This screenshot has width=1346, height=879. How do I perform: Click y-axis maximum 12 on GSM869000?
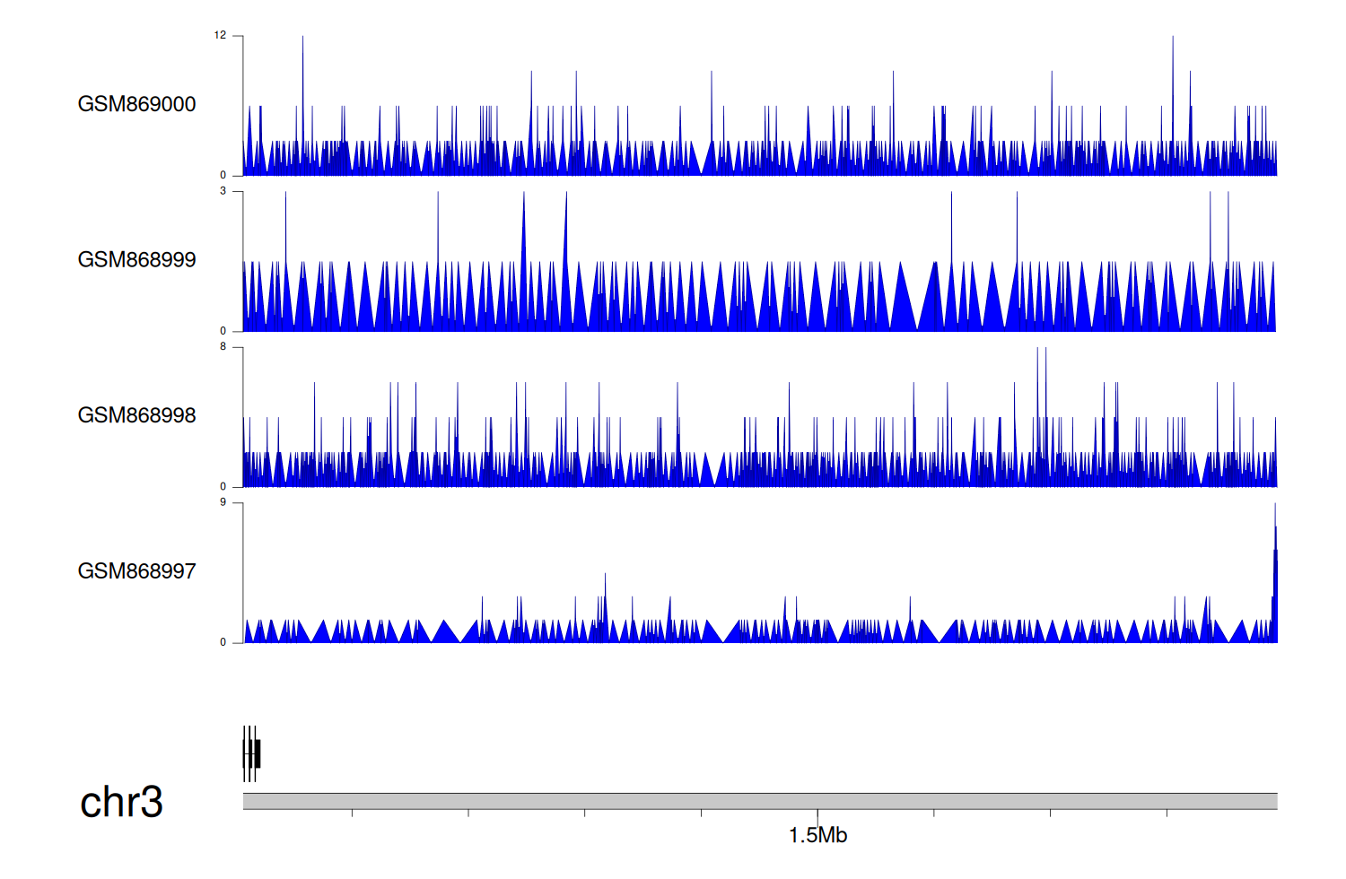pyautogui.click(x=220, y=36)
